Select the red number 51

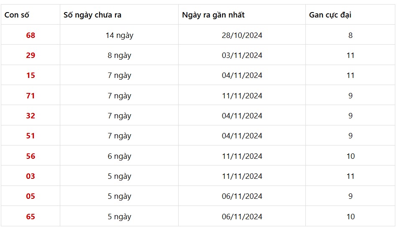(31, 136)
